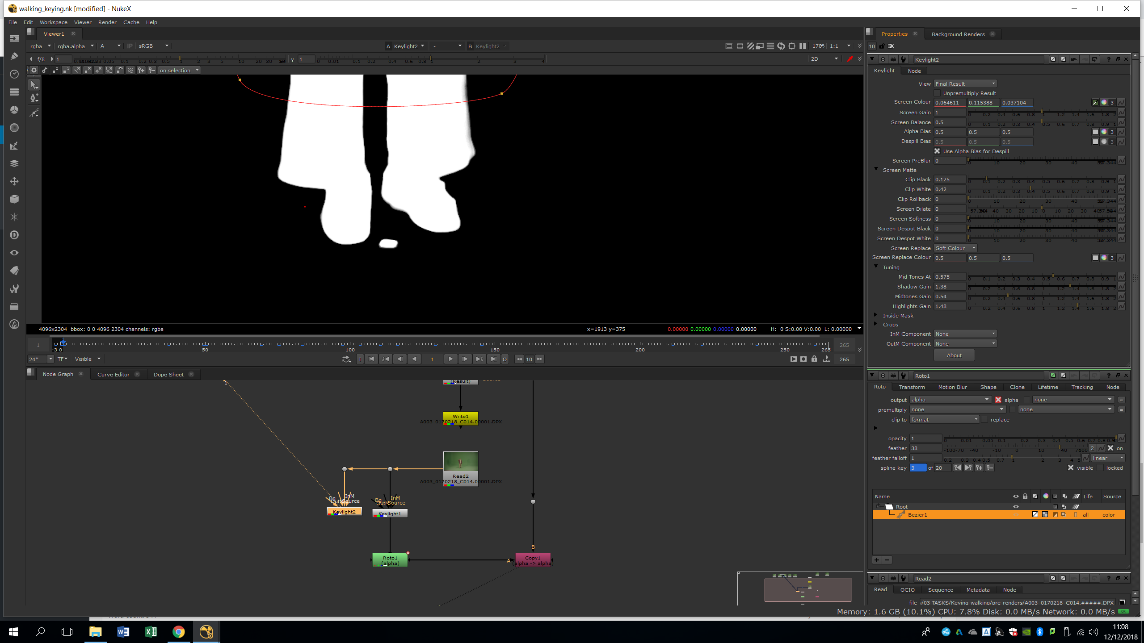1144x643 pixels.
Task: Click the Copy1 node
Action: click(533, 560)
